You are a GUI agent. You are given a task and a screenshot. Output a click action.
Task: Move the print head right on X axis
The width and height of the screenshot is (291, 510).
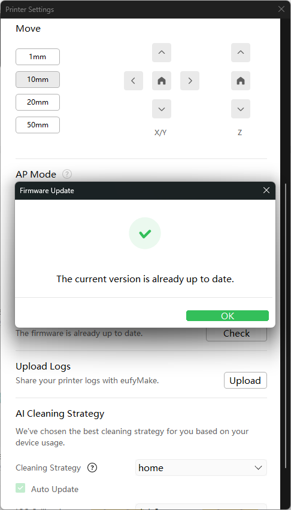point(190,81)
